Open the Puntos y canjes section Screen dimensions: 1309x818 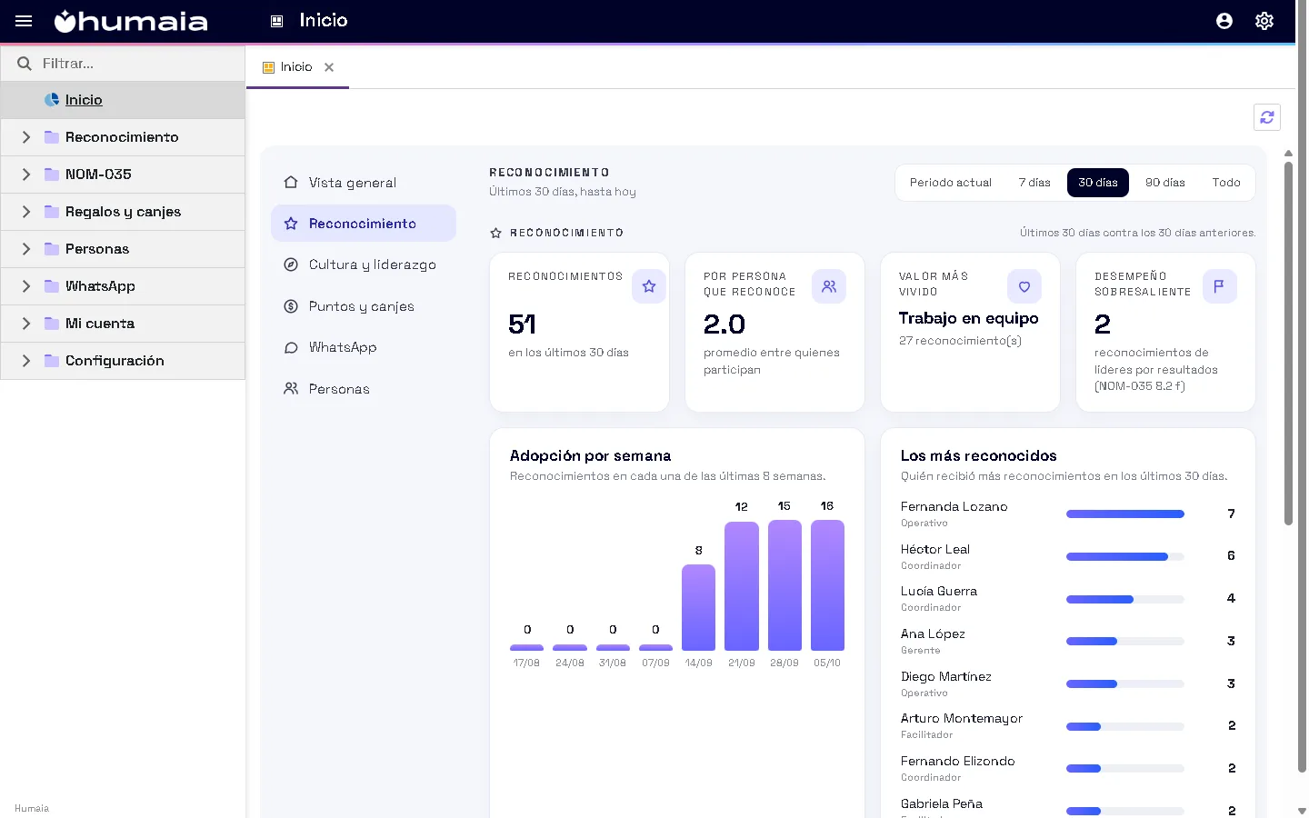(x=364, y=306)
